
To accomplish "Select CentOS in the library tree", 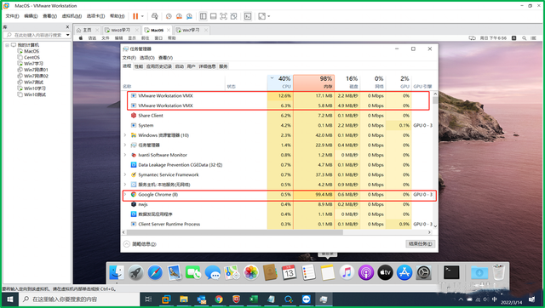I will tap(32, 57).
